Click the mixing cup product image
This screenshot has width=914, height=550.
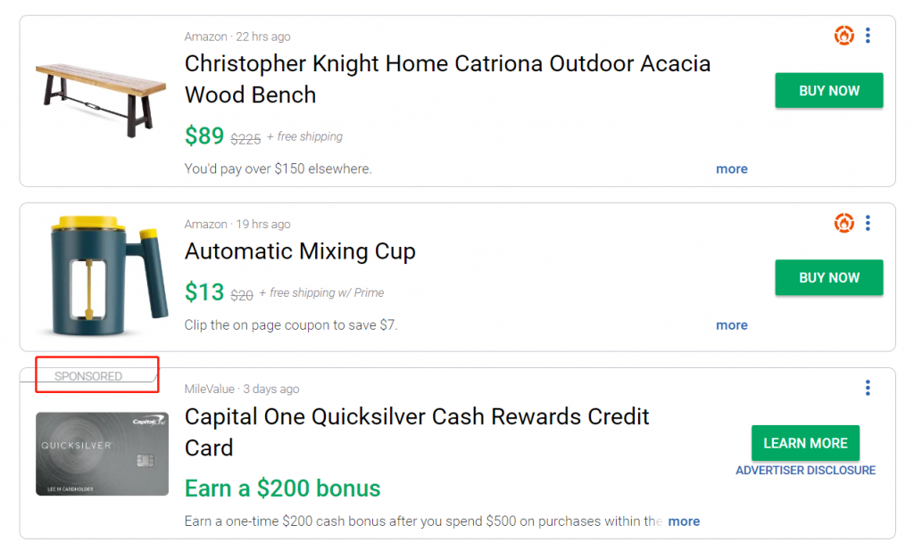(x=102, y=275)
